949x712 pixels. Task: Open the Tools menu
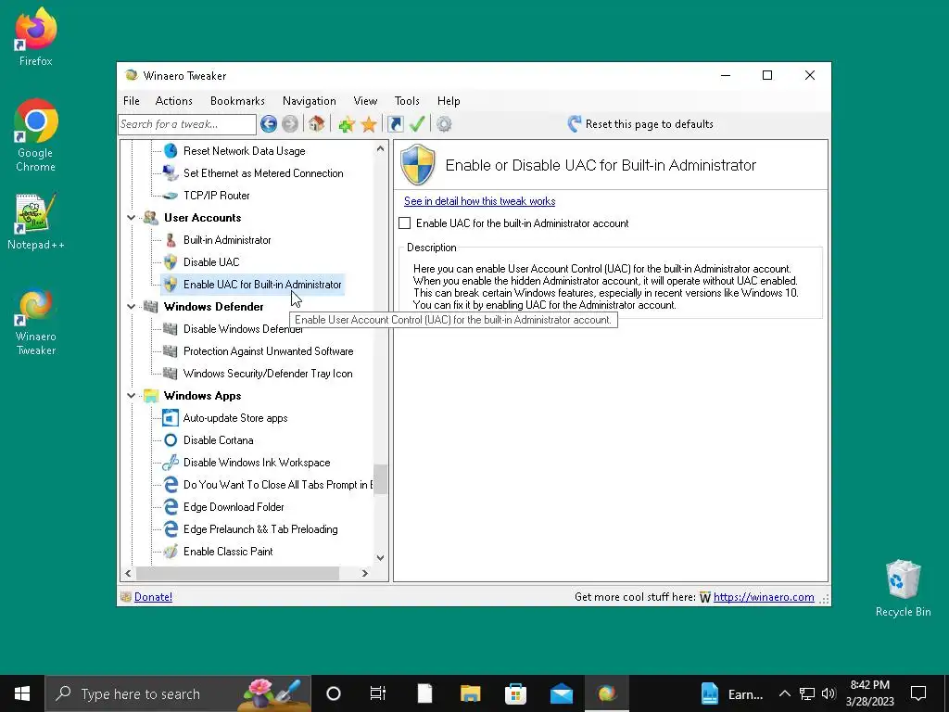coord(407,101)
